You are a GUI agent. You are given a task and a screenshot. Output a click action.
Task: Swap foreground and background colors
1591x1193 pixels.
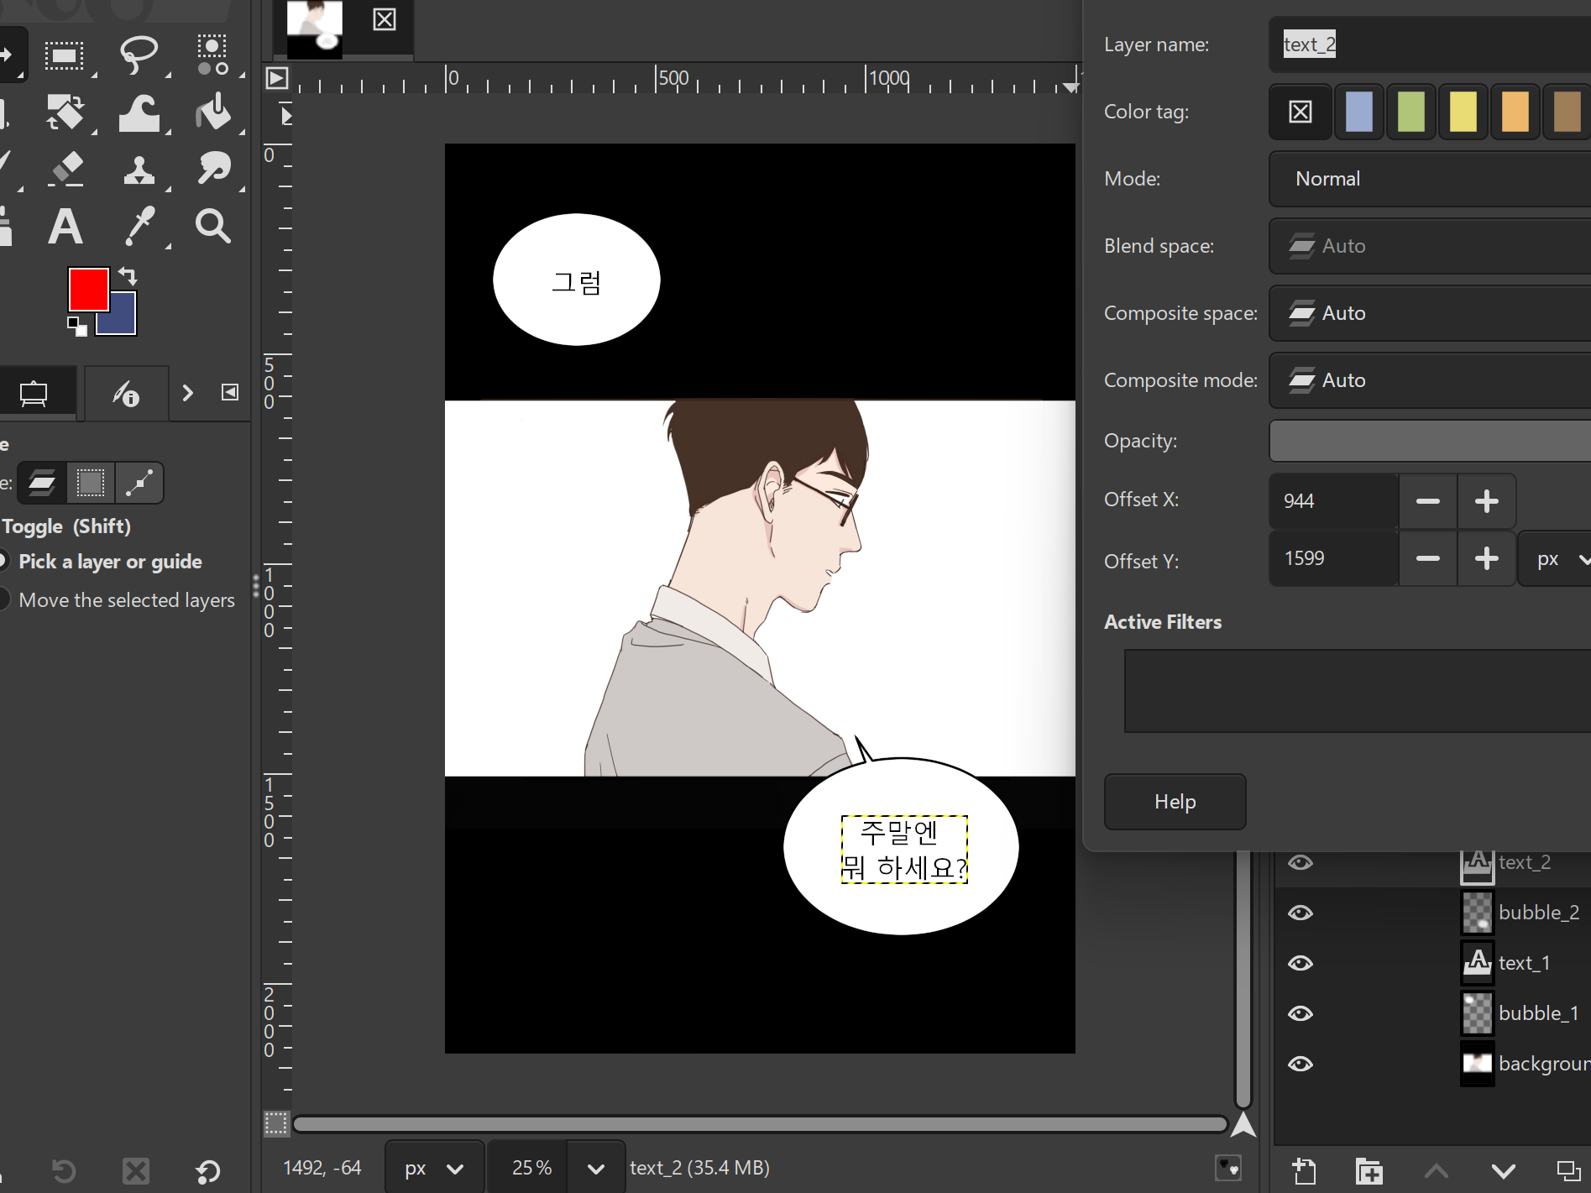point(128,275)
